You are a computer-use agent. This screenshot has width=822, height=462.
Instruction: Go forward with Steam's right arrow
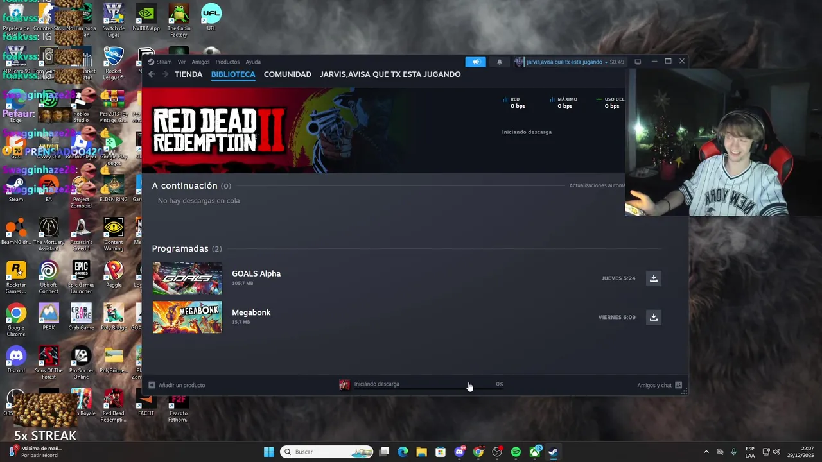point(165,74)
